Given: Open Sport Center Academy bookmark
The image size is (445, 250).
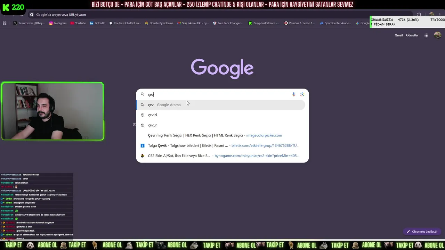Looking at the screenshot, I should pos(335,23).
